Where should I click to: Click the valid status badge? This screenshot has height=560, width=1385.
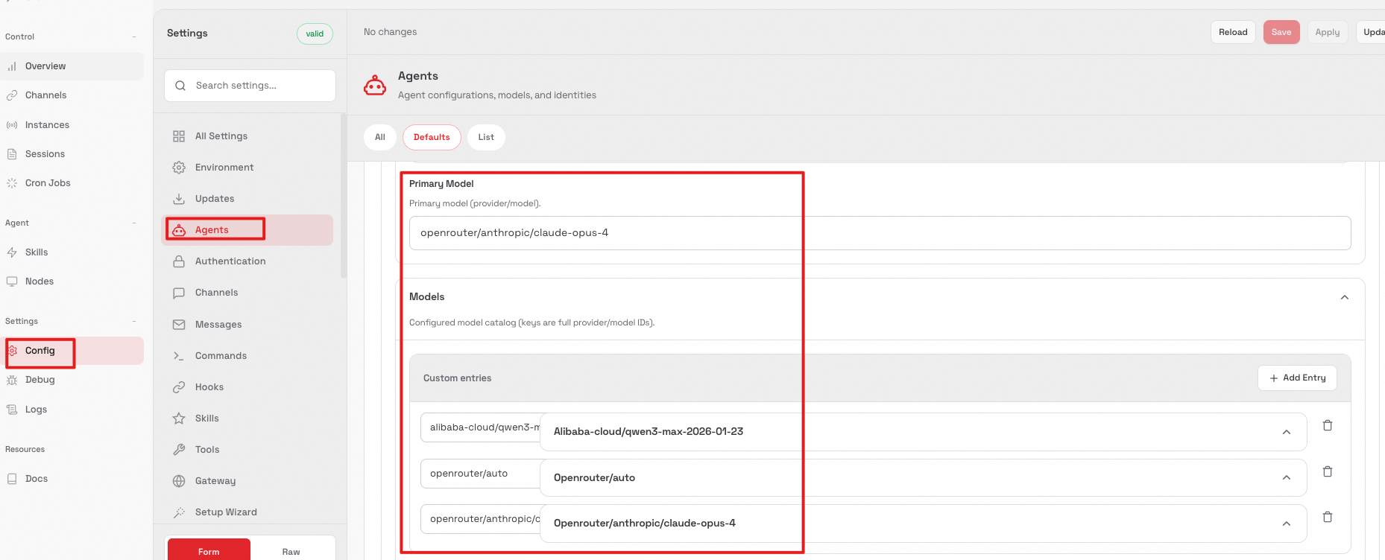[x=315, y=34]
